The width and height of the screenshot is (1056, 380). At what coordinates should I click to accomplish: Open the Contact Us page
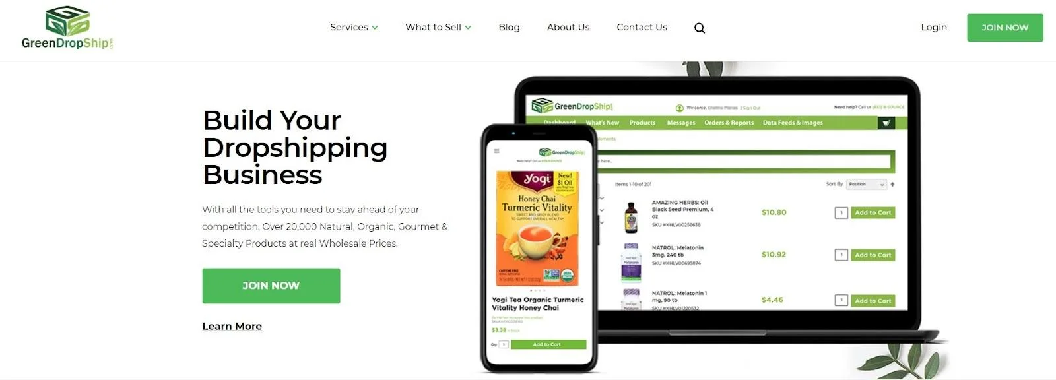[x=642, y=27]
